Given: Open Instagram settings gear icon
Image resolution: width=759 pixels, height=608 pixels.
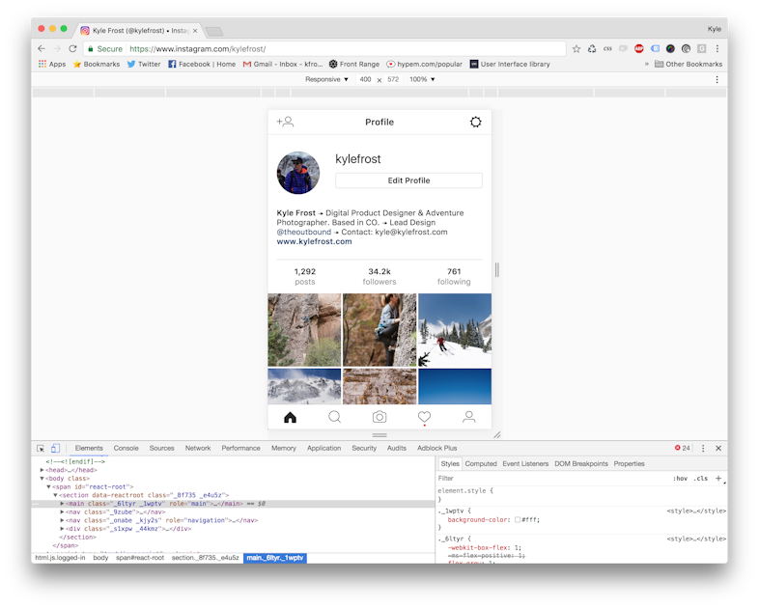Looking at the screenshot, I should 475,123.
